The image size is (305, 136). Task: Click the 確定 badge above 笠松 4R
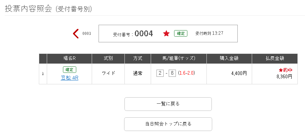[69, 70]
